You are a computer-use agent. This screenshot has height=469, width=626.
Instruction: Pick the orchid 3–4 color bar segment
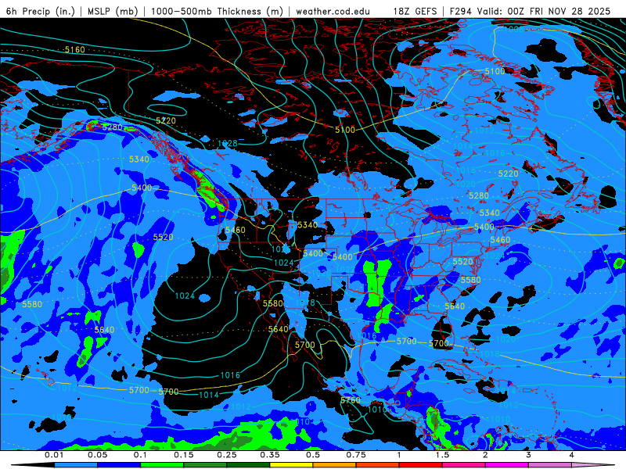tap(550, 465)
